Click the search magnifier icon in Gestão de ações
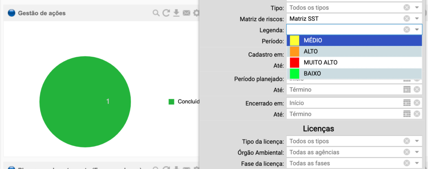428x169 pixels. pos(156,13)
